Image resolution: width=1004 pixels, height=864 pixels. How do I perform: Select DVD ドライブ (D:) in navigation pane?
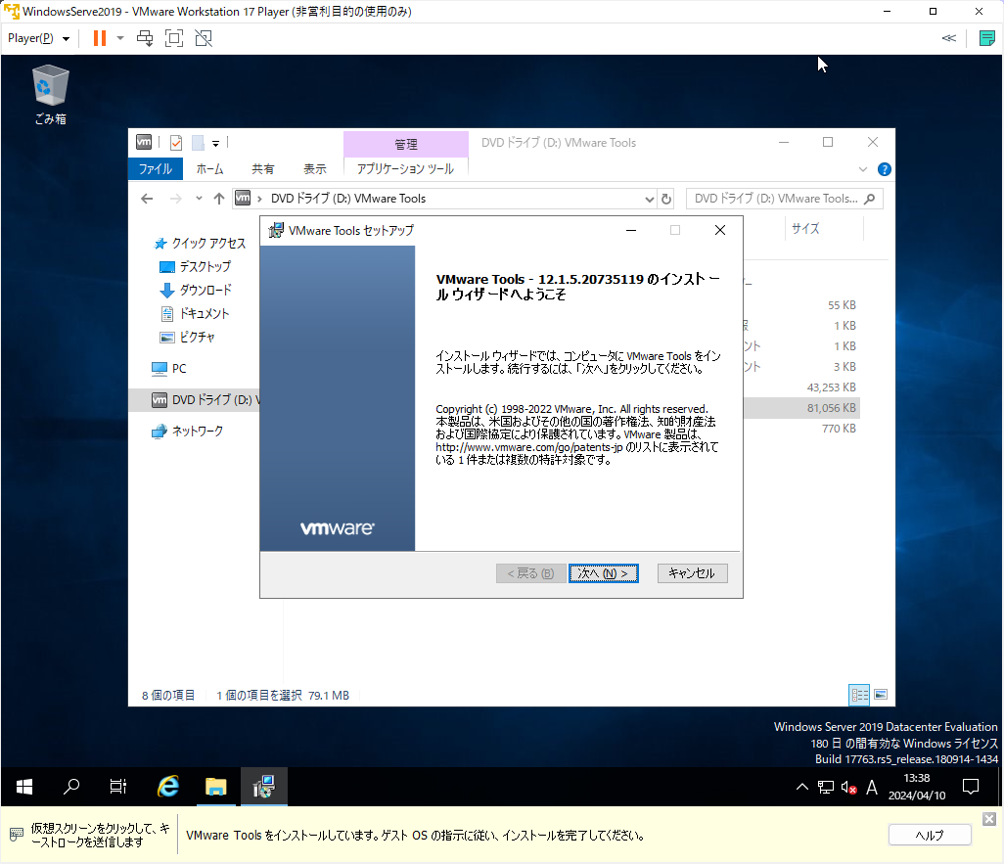[195, 399]
